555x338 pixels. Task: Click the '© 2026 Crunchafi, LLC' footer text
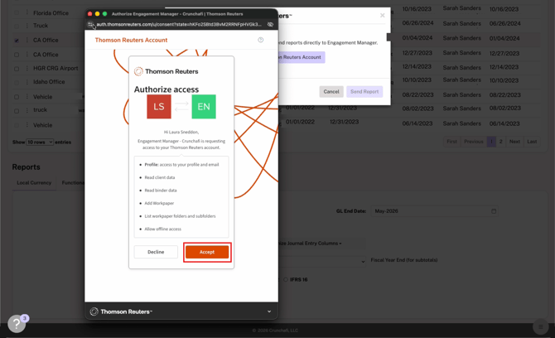click(x=275, y=331)
